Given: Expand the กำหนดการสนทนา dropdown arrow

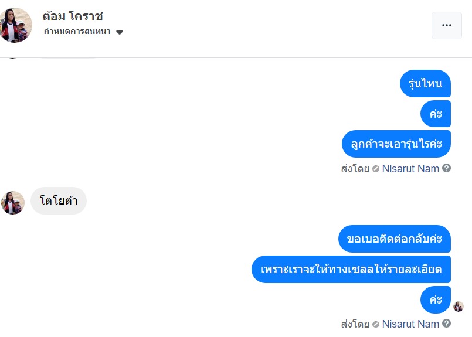Looking at the screenshot, I should coord(120,32).
